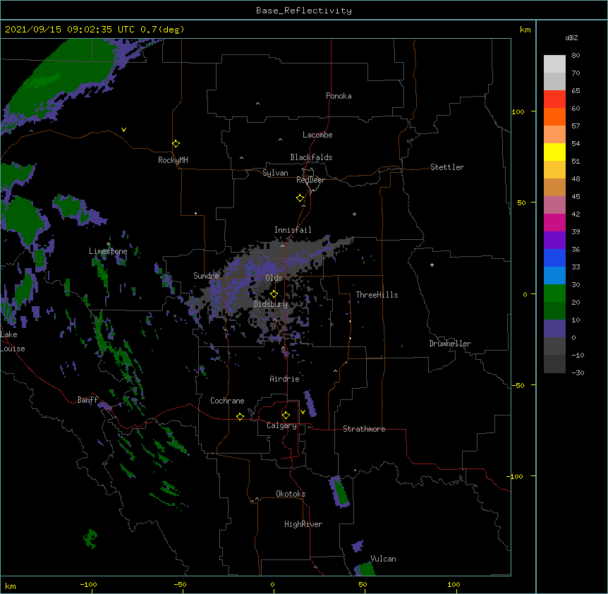The width and height of the screenshot is (608, 594).
Task: Select the blue 36-33 dBZ legend swatch
Action: tap(554, 257)
